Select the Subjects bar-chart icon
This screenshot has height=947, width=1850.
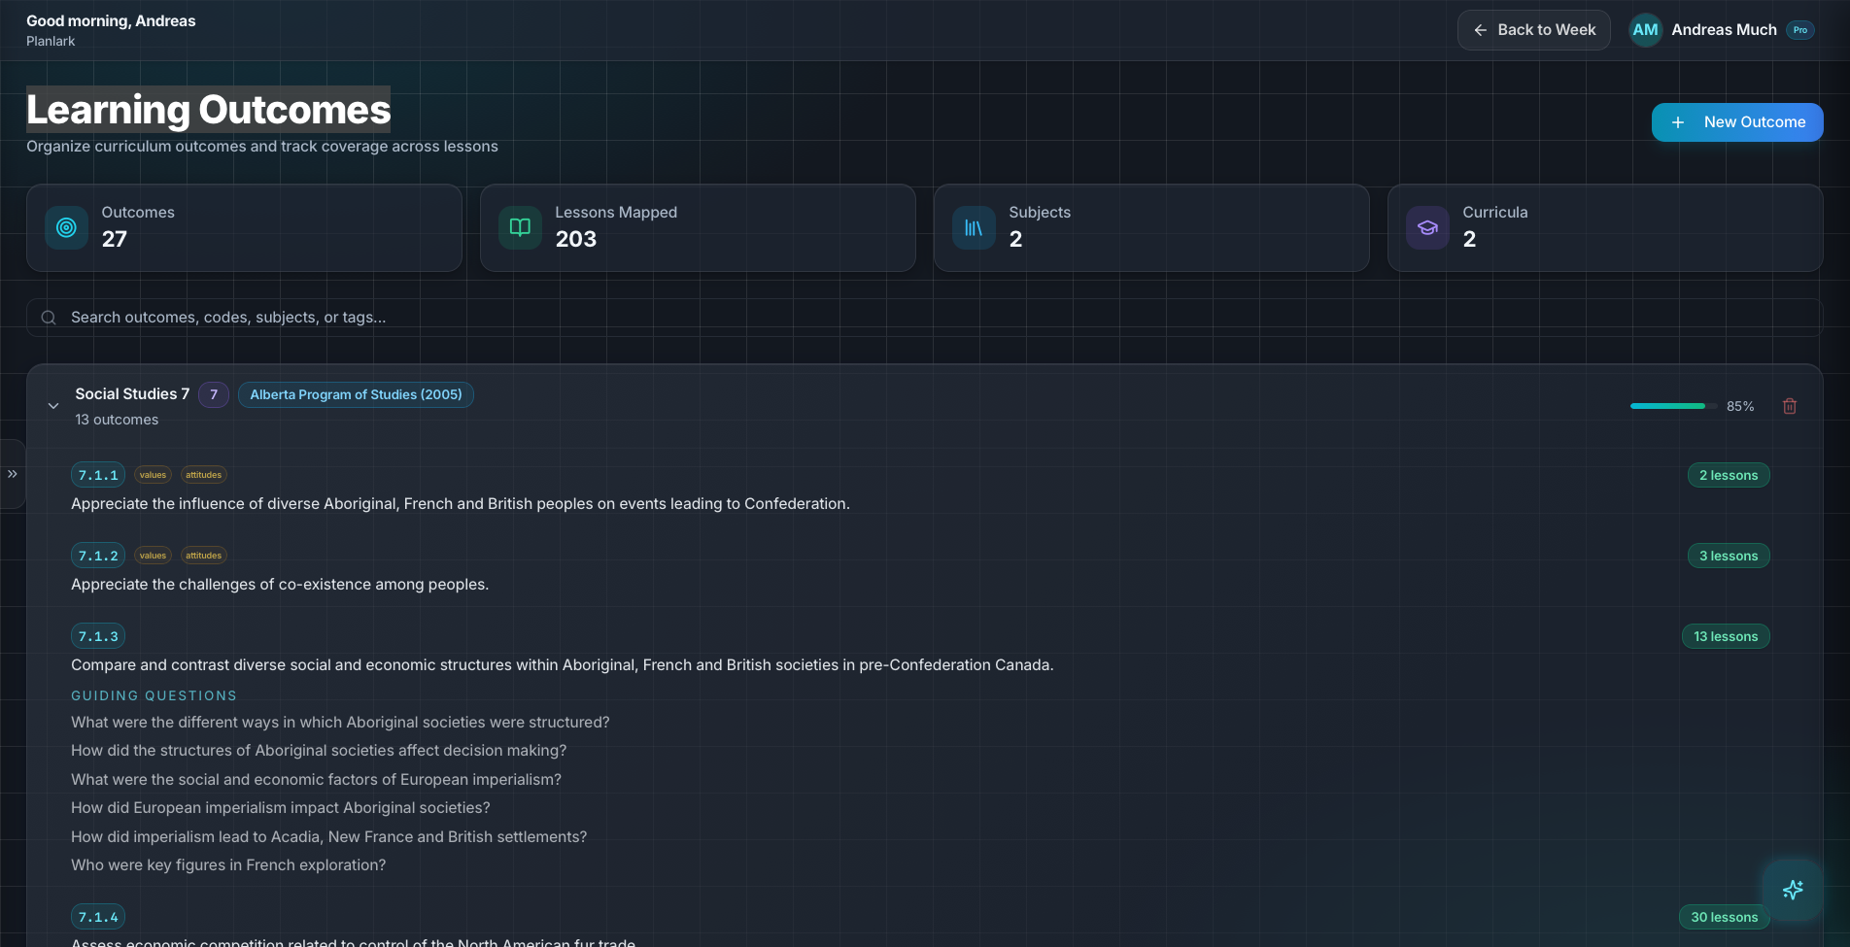(973, 227)
